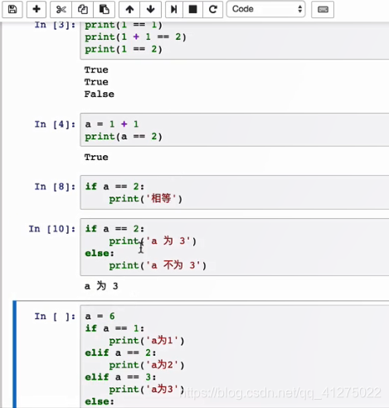Click the 'True' output under In [4]
Viewport: 389px width, 408px height.
(96, 158)
